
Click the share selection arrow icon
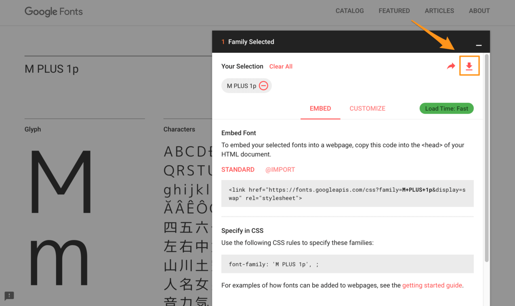point(451,66)
